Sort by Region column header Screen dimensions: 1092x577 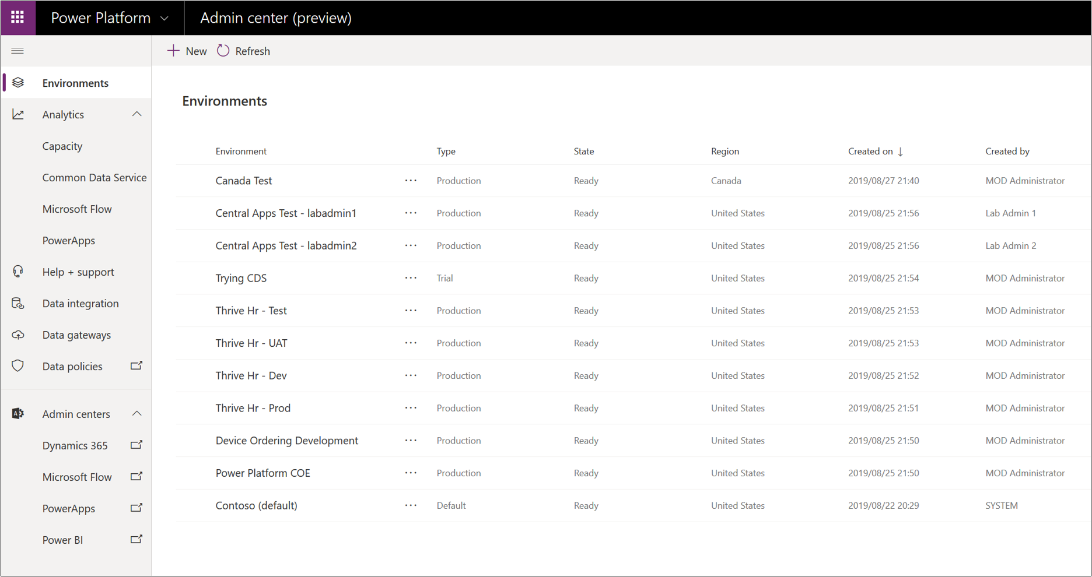click(725, 152)
